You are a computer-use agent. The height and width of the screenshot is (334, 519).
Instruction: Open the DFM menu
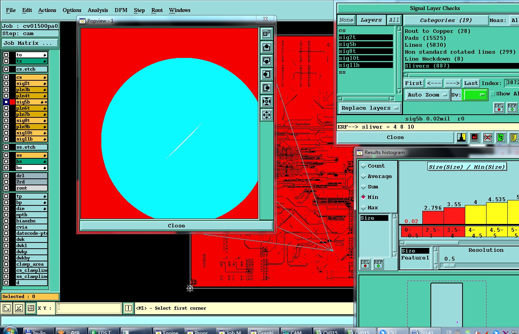click(121, 10)
